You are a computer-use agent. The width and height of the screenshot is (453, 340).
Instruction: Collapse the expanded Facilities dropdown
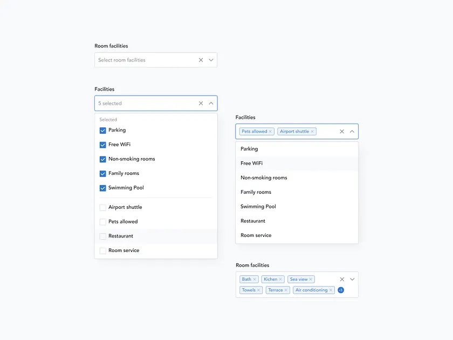(352, 131)
